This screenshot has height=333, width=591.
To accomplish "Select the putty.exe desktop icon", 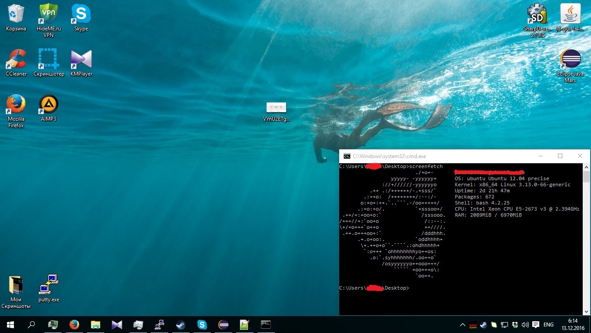I will coord(49,288).
